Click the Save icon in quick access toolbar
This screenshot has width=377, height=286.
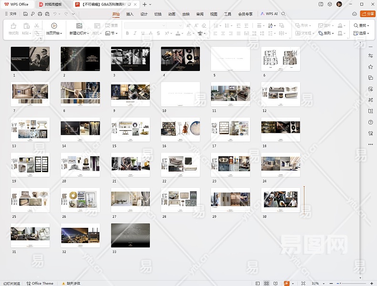(x=25, y=14)
